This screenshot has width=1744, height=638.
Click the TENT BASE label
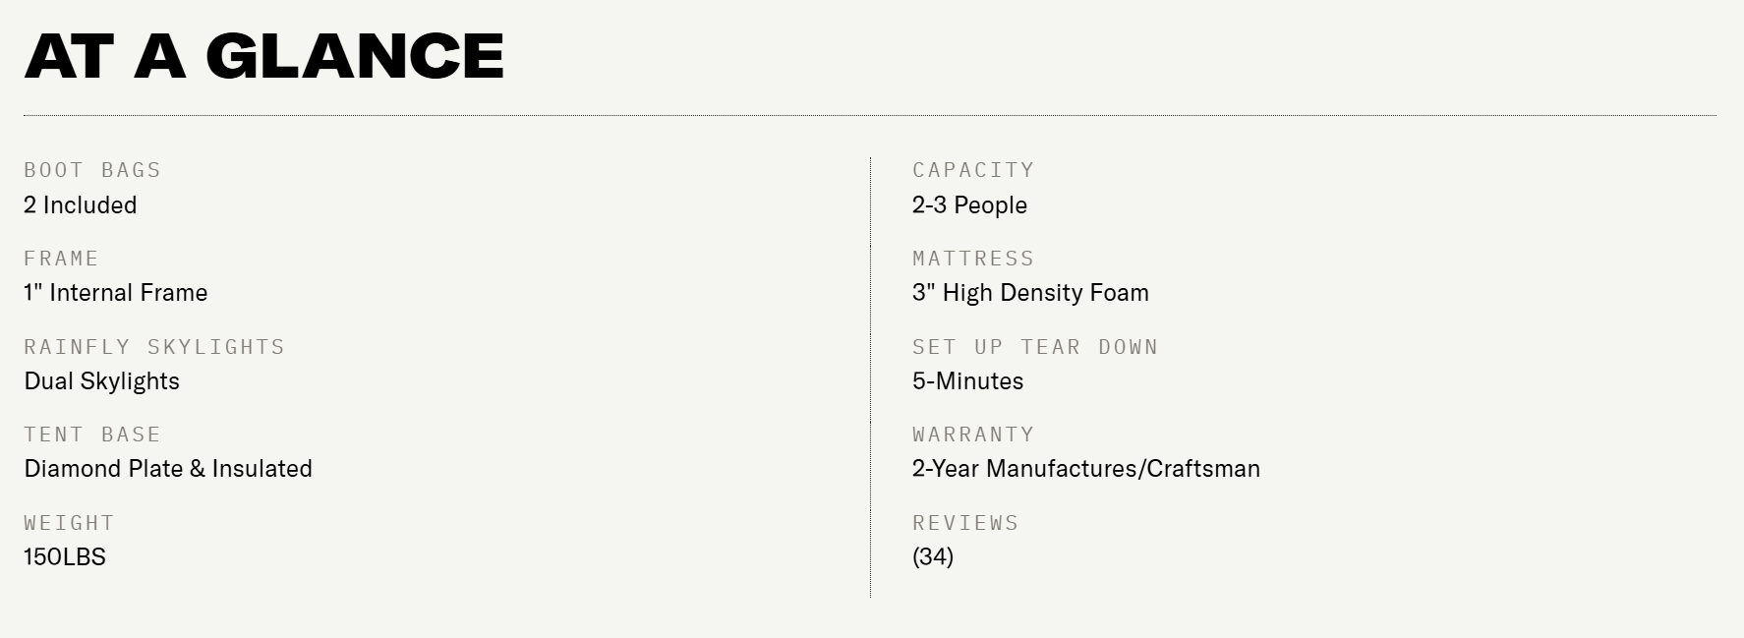click(92, 435)
